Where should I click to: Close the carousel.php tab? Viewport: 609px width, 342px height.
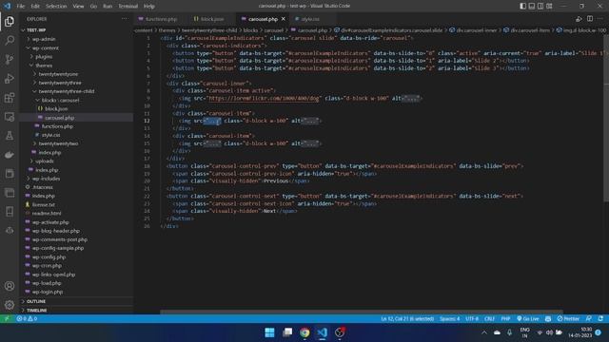tap(284, 19)
